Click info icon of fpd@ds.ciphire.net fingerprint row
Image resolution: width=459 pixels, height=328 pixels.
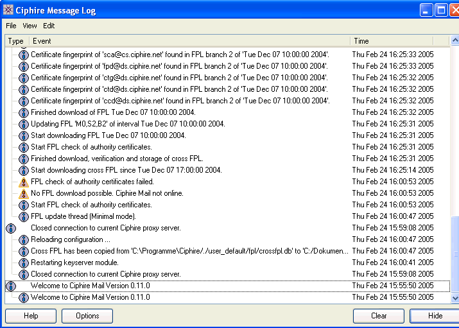(x=23, y=66)
